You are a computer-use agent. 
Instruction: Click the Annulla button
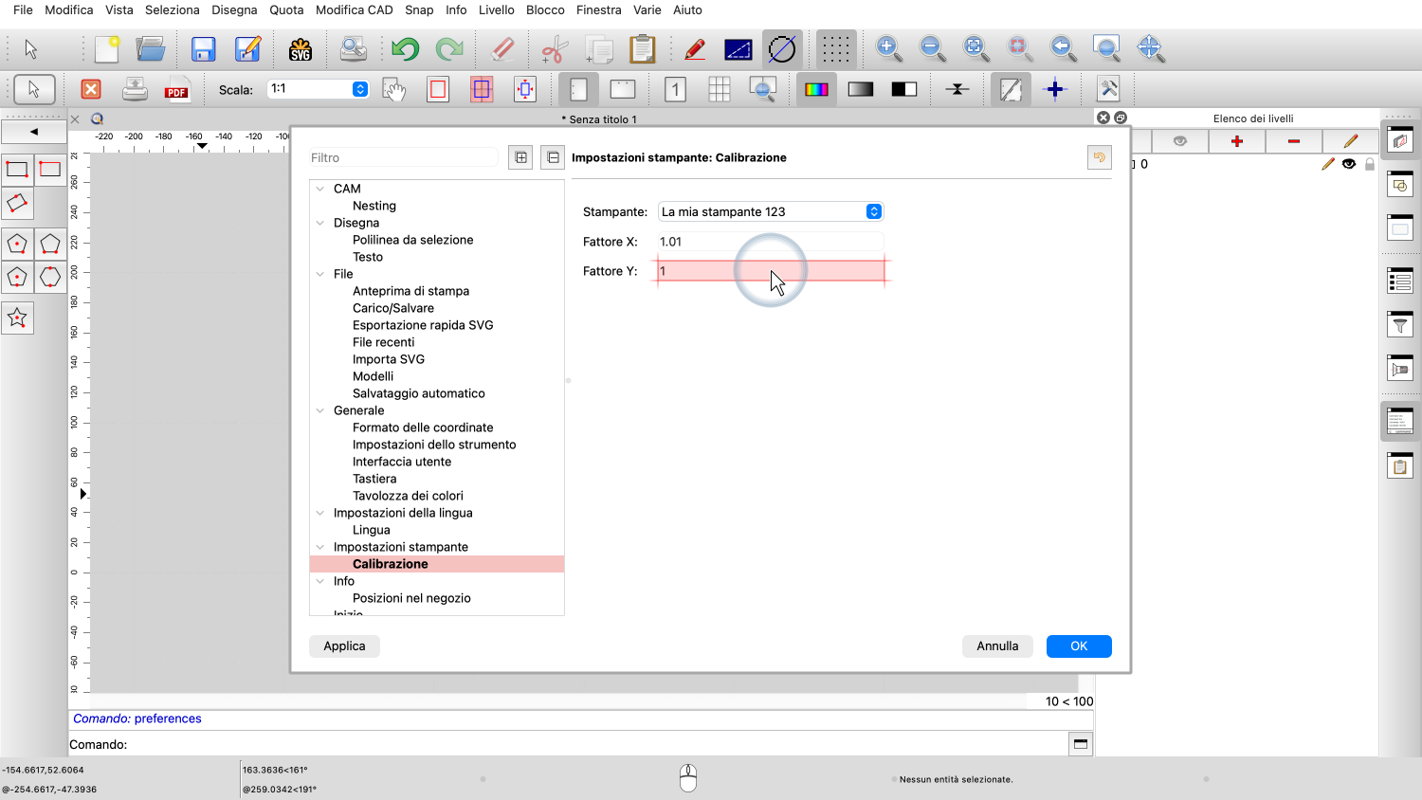[x=997, y=646]
